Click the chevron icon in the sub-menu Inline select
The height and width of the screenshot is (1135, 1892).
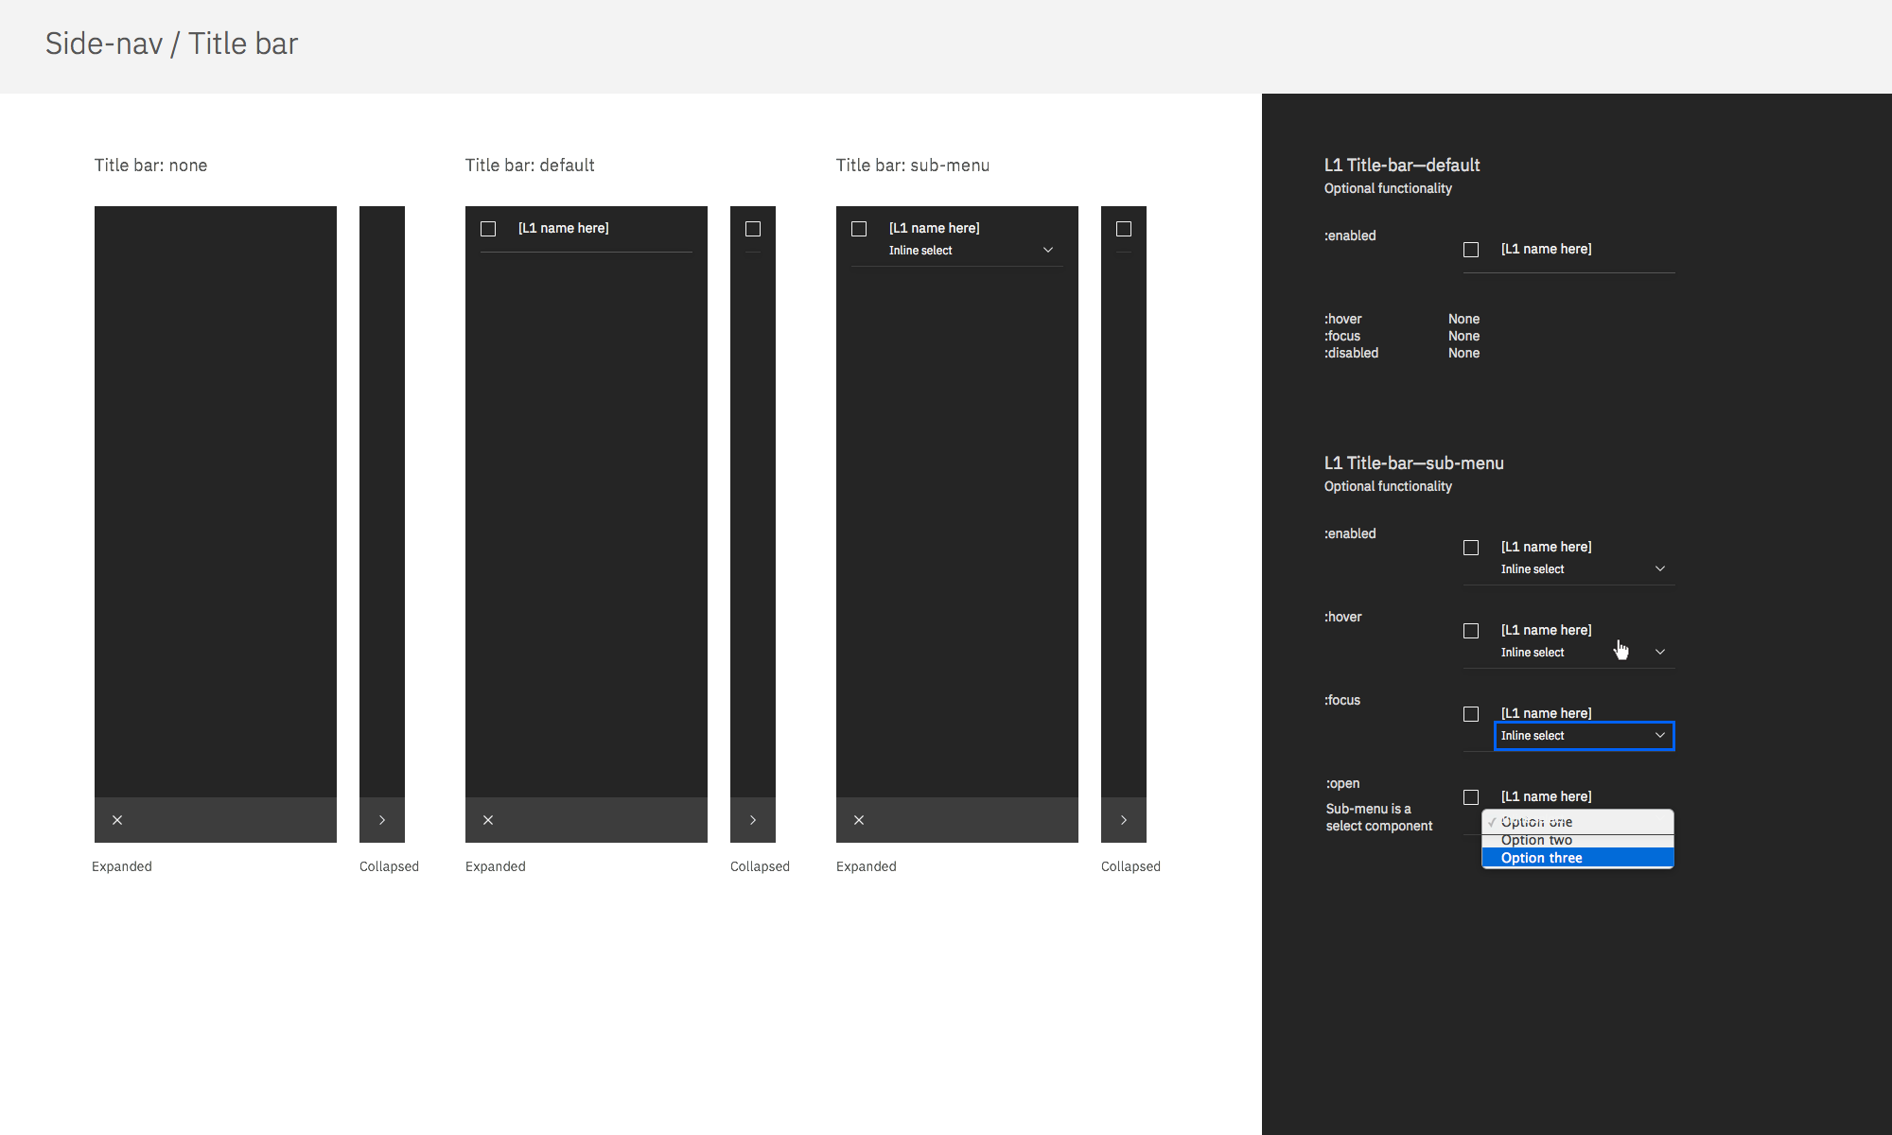[1047, 250]
